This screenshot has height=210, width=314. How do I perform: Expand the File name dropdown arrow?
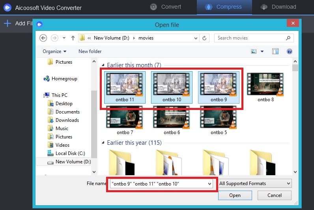209,184
